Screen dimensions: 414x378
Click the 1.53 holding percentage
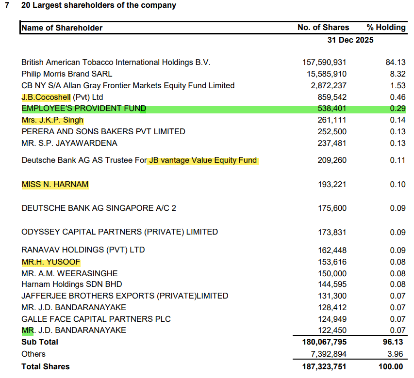(397, 85)
